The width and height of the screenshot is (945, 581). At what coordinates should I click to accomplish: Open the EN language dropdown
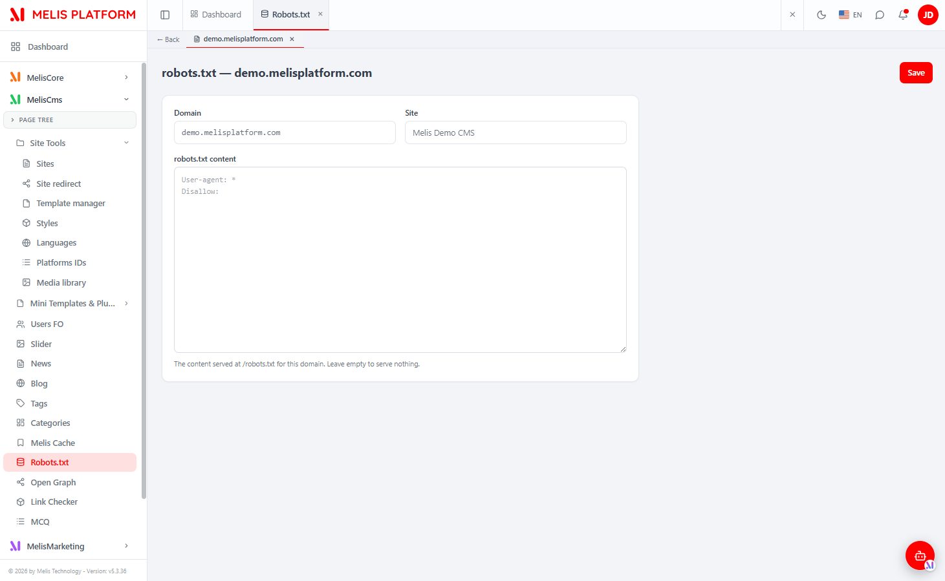coord(851,15)
